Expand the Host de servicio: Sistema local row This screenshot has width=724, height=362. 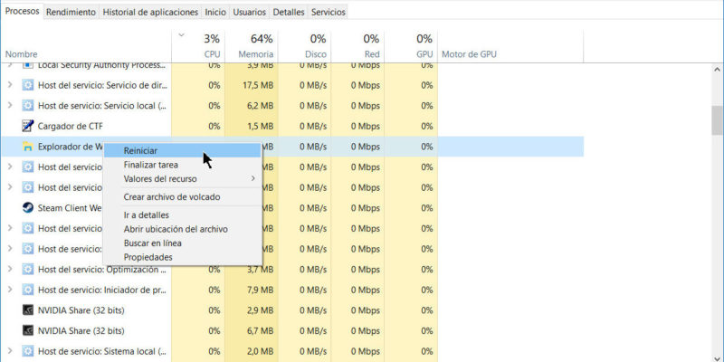click(x=10, y=351)
